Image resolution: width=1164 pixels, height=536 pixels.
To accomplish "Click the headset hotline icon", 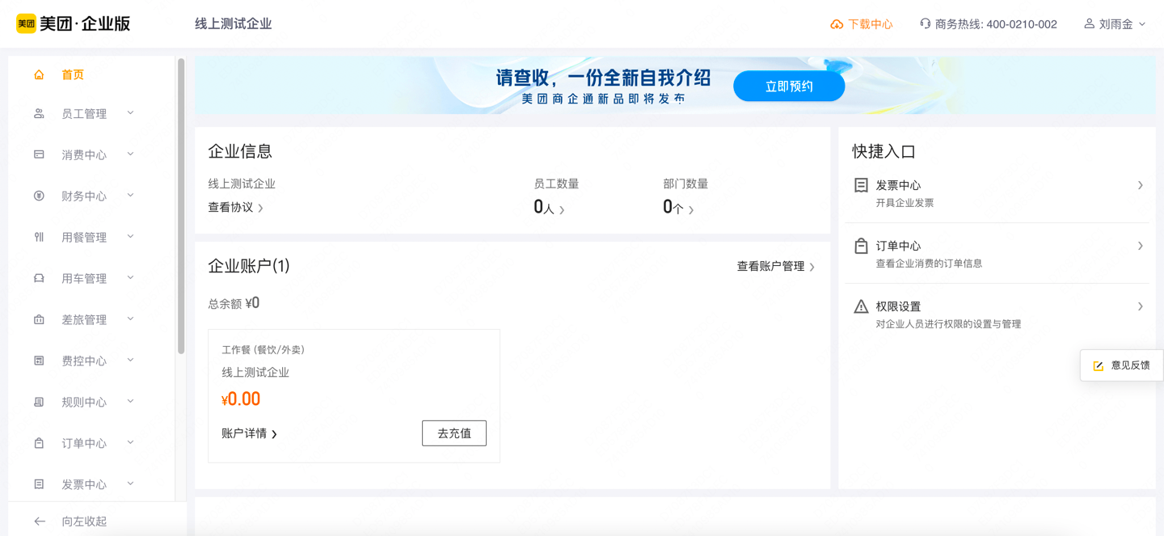I will 925,23.
